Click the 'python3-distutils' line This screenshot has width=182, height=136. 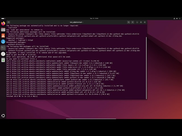[x=16, y=44]
